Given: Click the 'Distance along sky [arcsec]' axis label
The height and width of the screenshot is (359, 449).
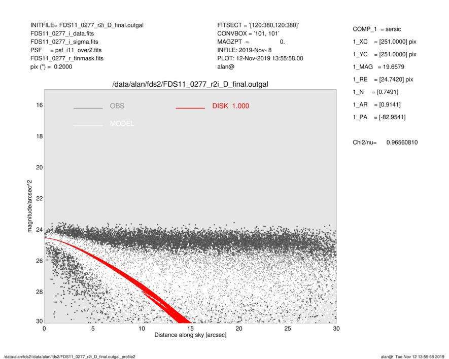Looking at the screenshot, I should tap(190, 336).
